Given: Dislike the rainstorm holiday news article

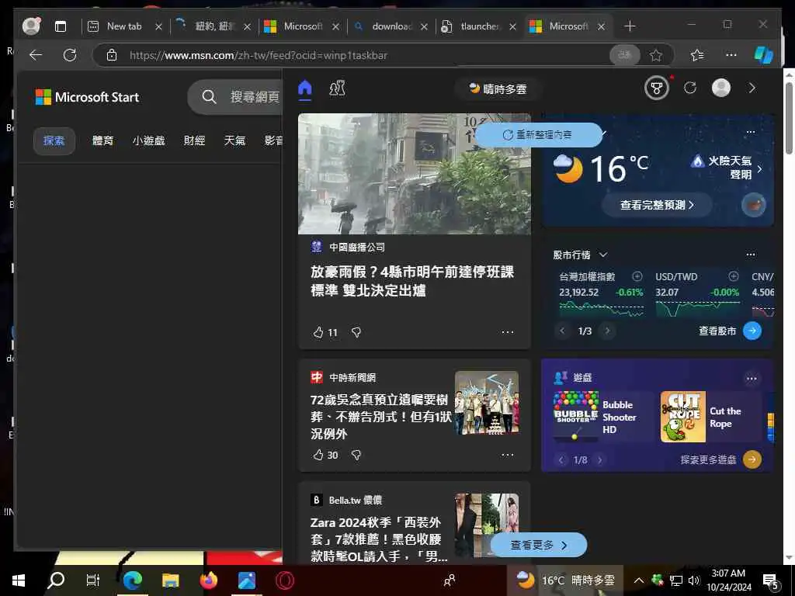Looking at the screenshot, I should (356, 332).
